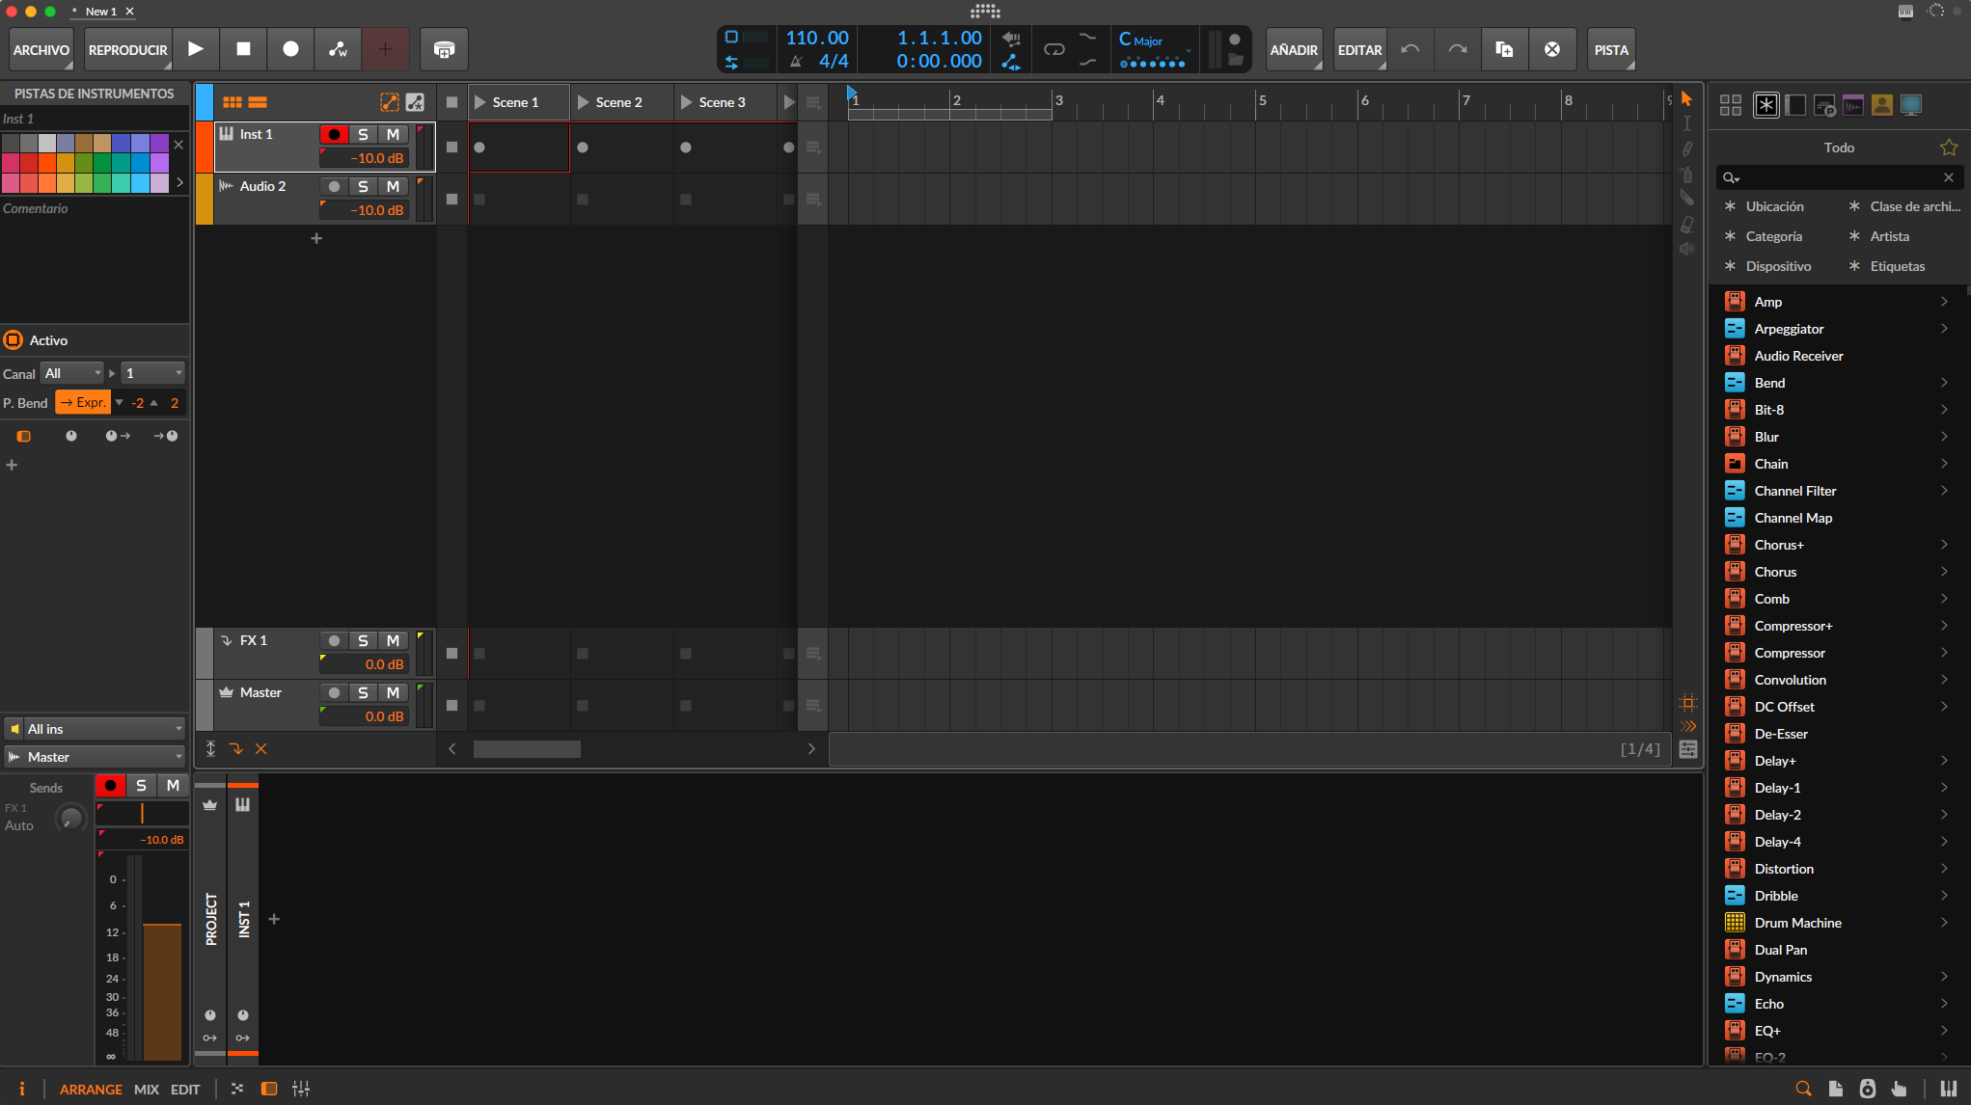Click the Drum Machine device icon in browser
Image resolution: width=1971 pixels, height=1105 pixels.
pyautogui.click(x=1736, y=923)
